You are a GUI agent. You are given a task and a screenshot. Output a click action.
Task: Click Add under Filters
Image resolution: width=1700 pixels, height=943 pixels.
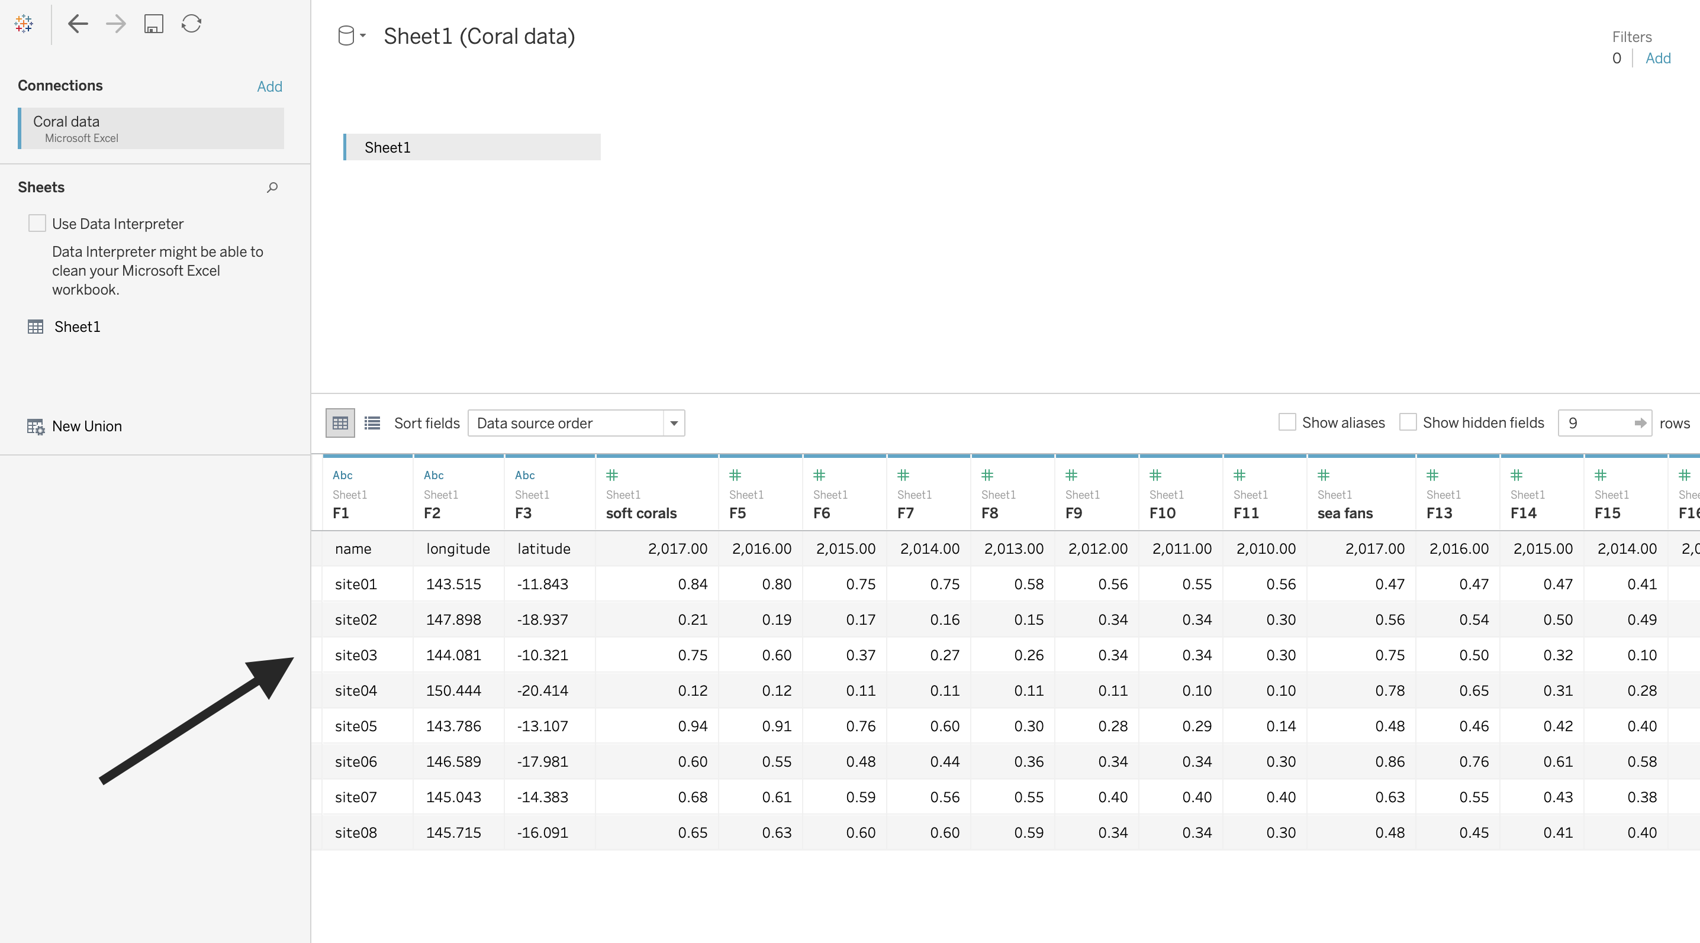coord(1657,58)
